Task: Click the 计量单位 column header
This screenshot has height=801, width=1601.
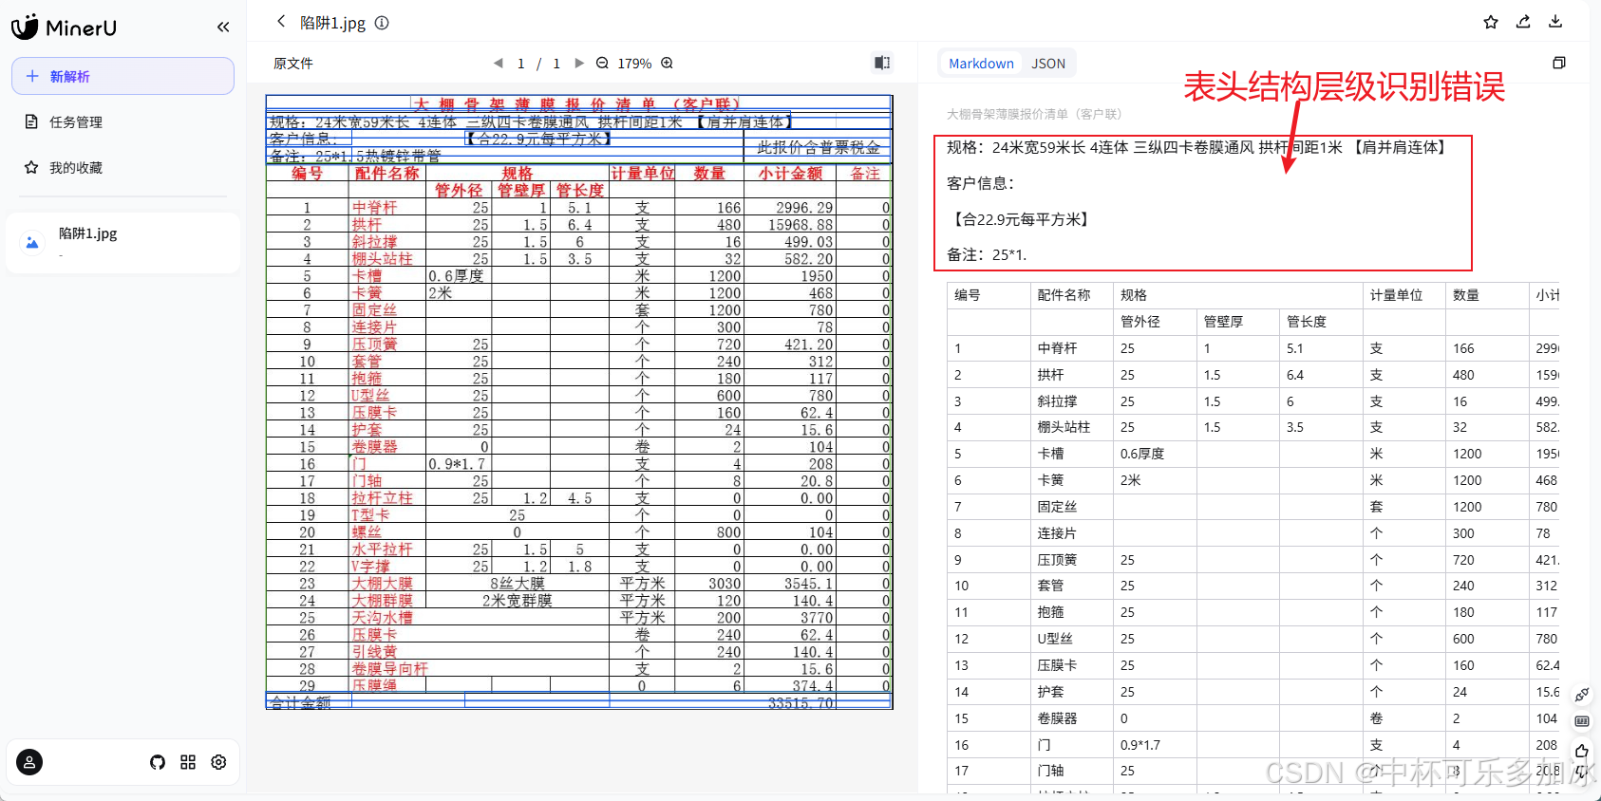Action: click(x=1403, y=295)
